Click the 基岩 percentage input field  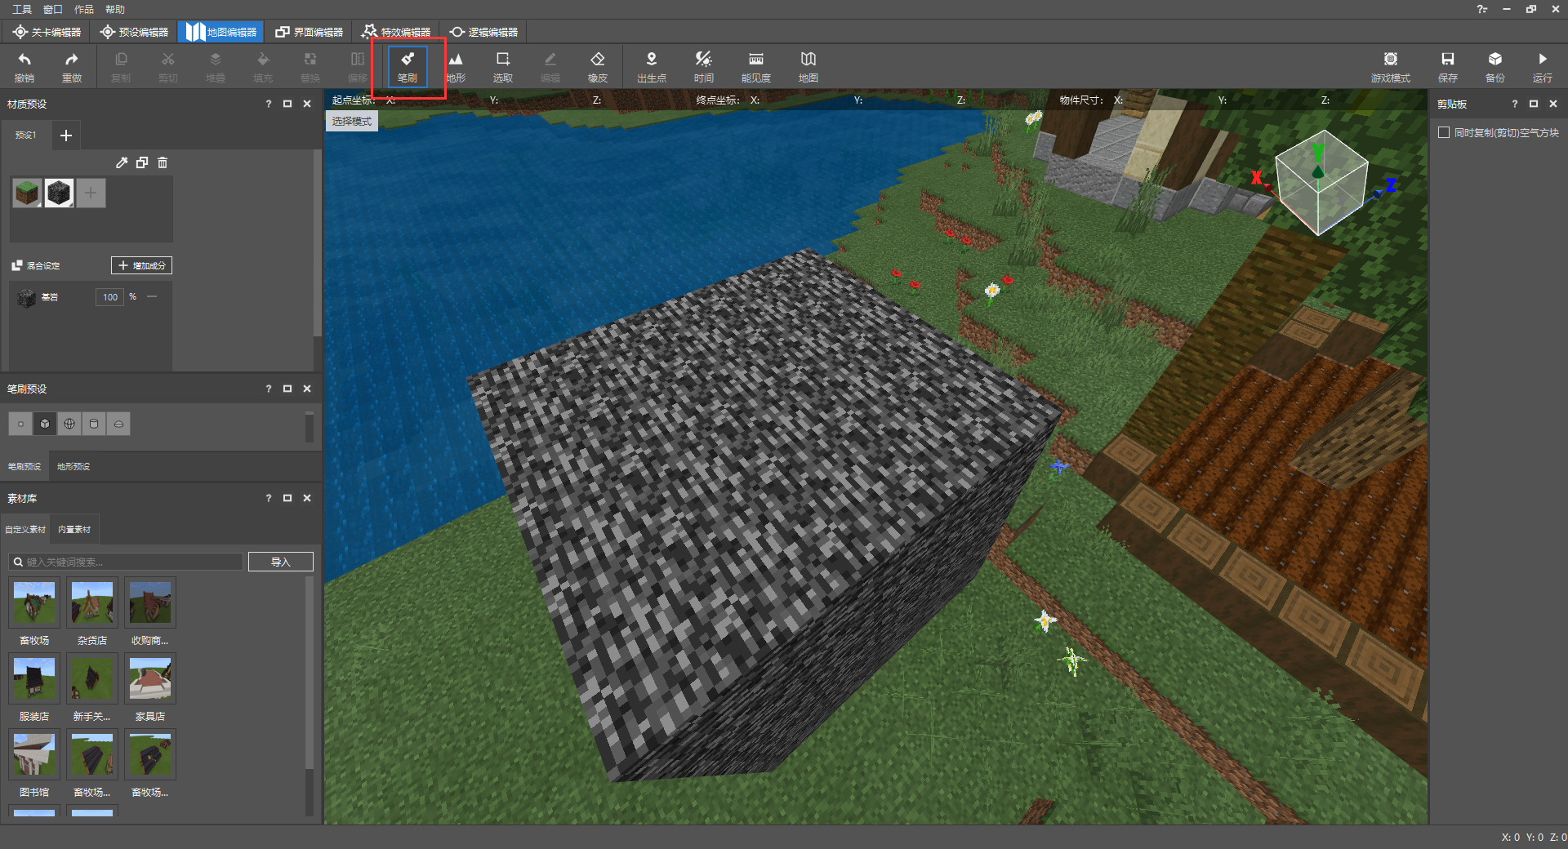(x=110, y=297)
